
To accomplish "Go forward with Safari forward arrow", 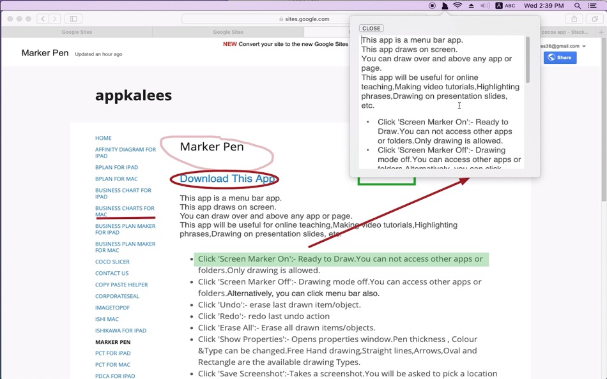I will click(x=55, y=19).
